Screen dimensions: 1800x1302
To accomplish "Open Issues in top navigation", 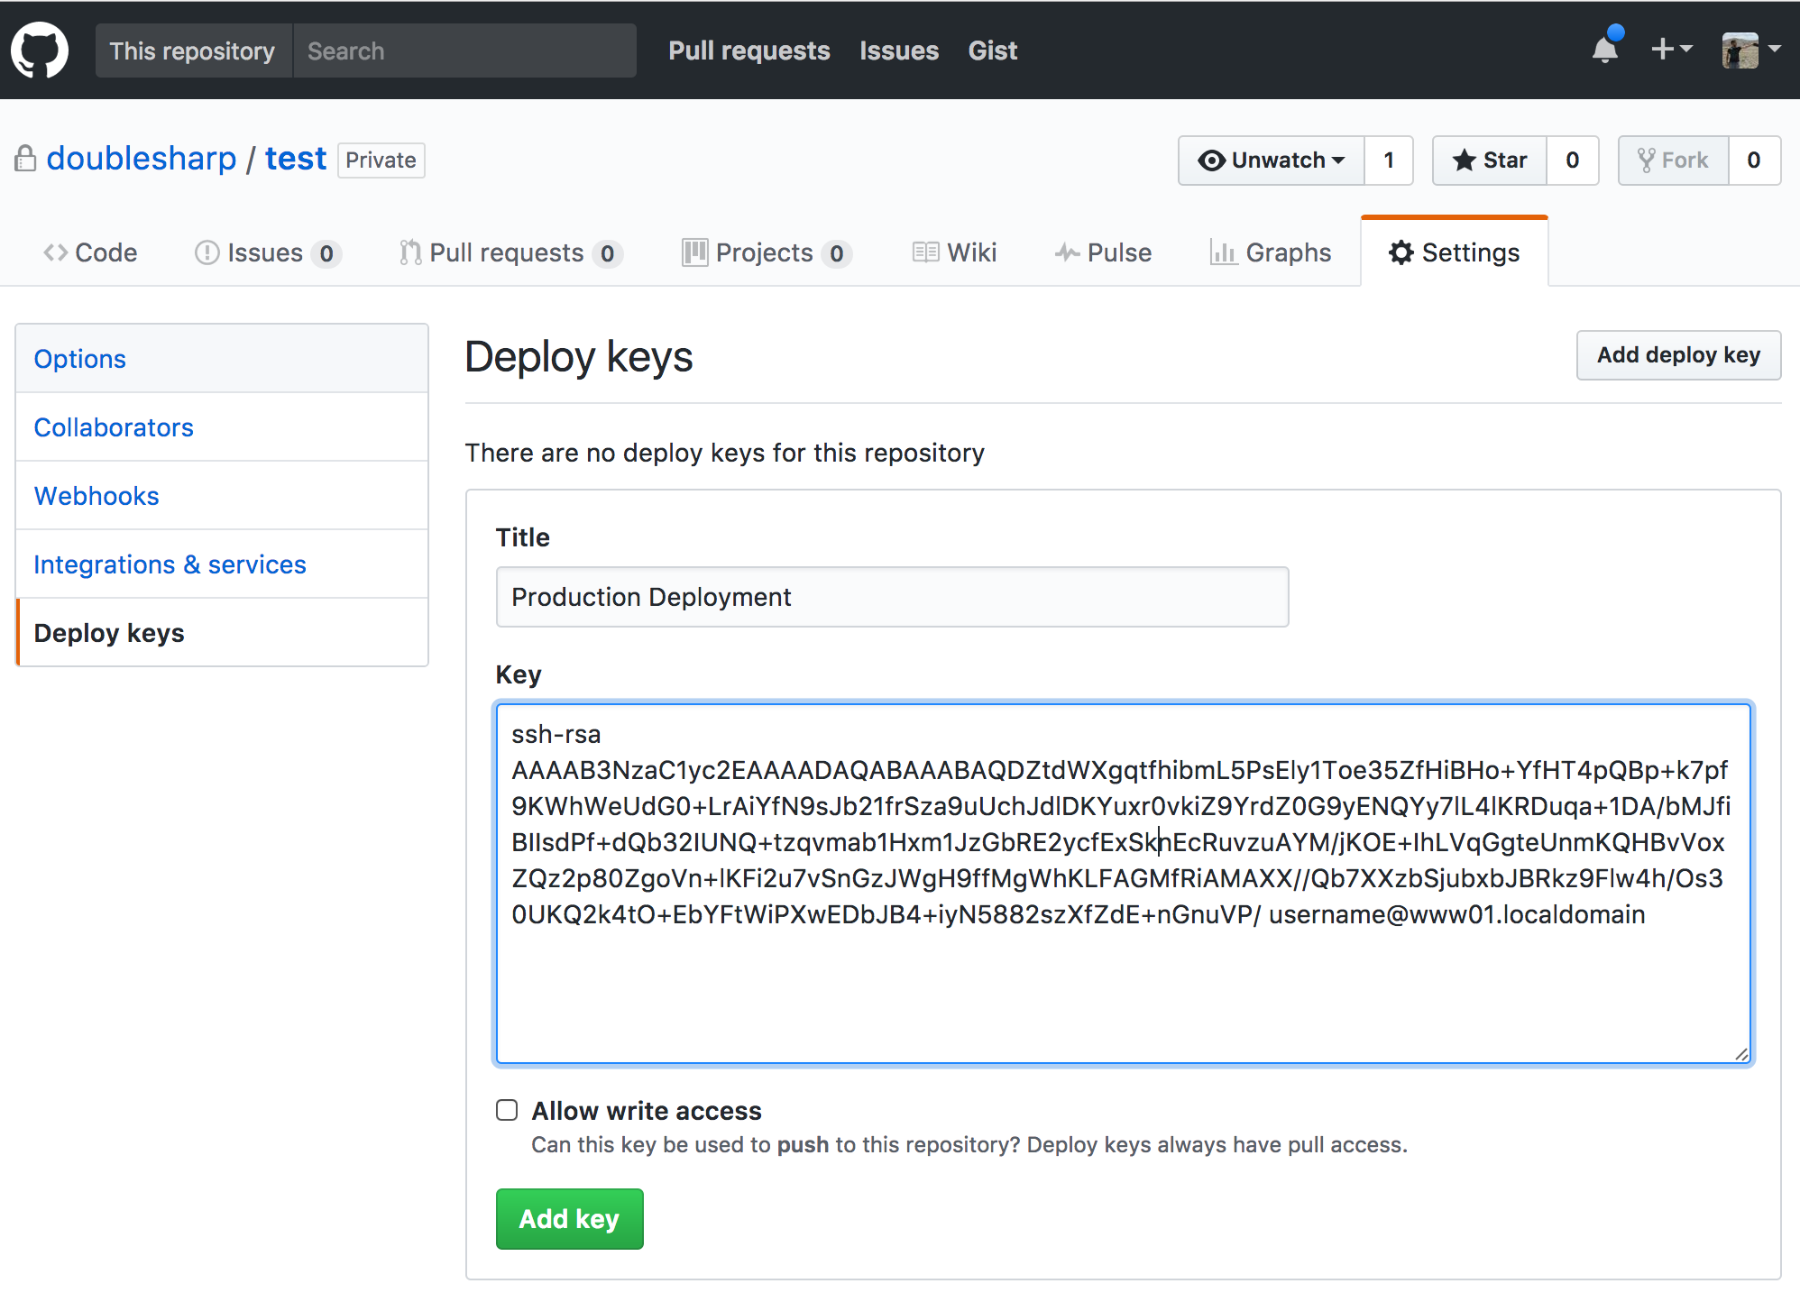I will 899,50.
